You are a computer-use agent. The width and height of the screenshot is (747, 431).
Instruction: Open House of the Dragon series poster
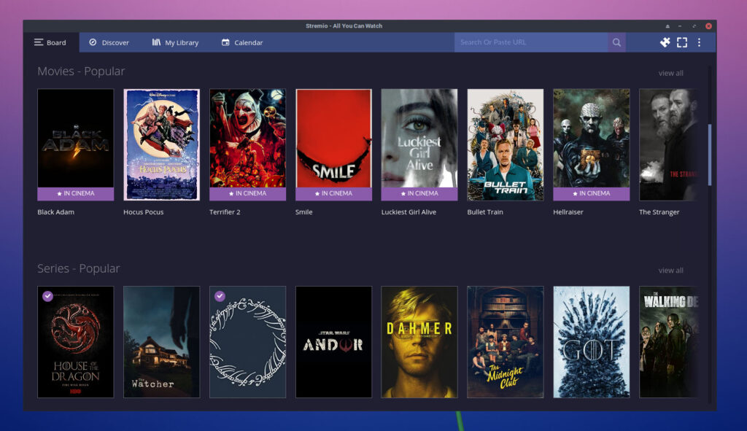coord(76,342)
